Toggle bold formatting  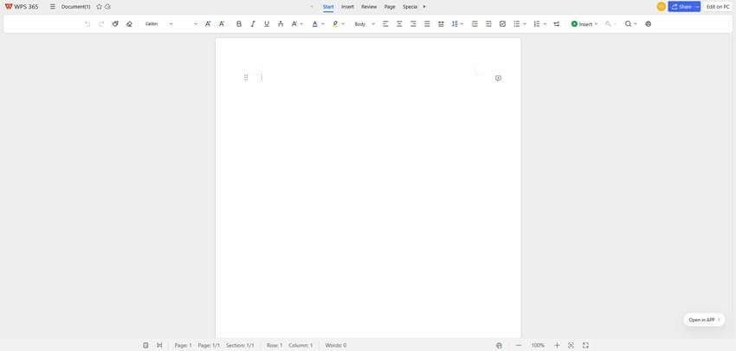(239, 24)
